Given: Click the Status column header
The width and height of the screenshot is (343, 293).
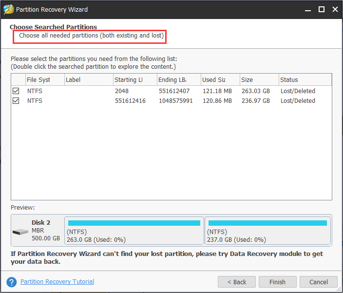Looking at the screenshot, I should coord(305,79).
